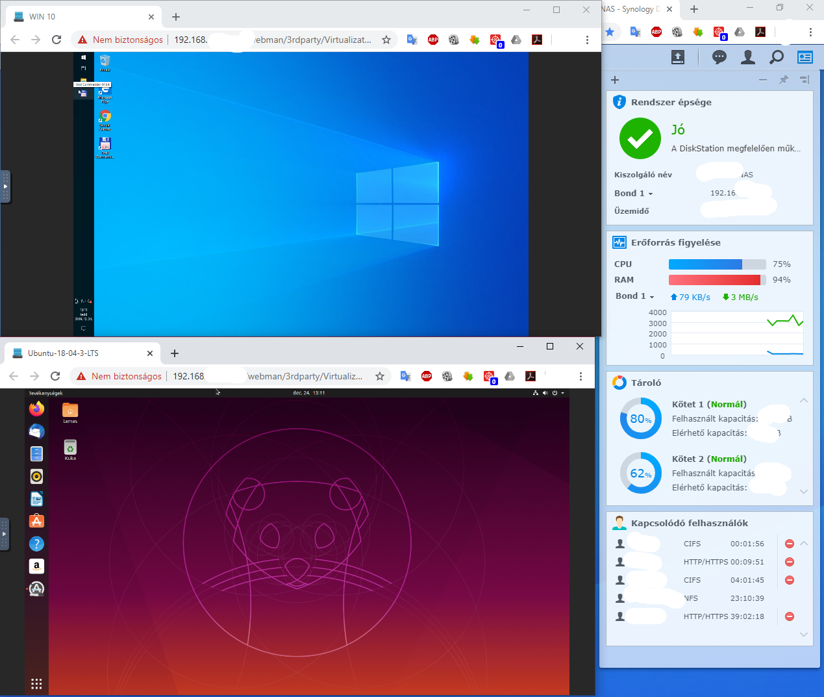The width and height of the screenshot is (824, 697).
Task: Bookmark page star in Ubuntu window
Action: [x=380, y=376]
